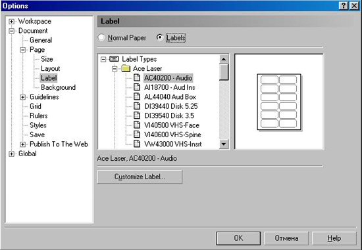Click the AI18700 - Aud Ins page icon
362x250 pixels.
[137, 87]
